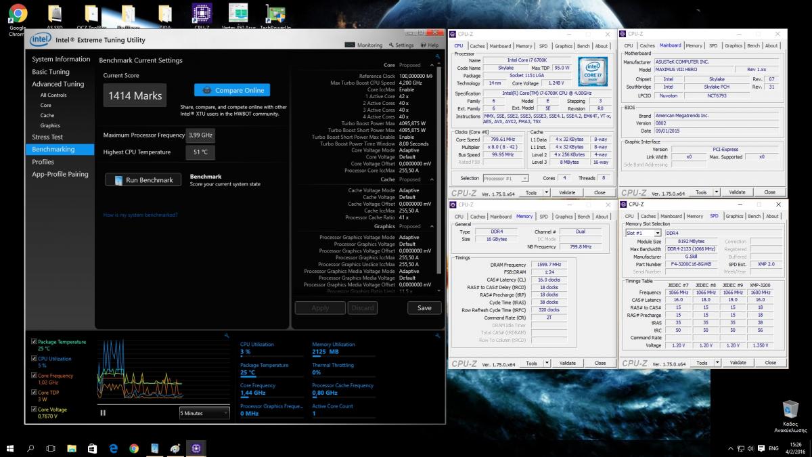Open the Google Chrome desktop shortcut
Image resolution: width=812 pixels, height=457 pixels.
[18, 17]
